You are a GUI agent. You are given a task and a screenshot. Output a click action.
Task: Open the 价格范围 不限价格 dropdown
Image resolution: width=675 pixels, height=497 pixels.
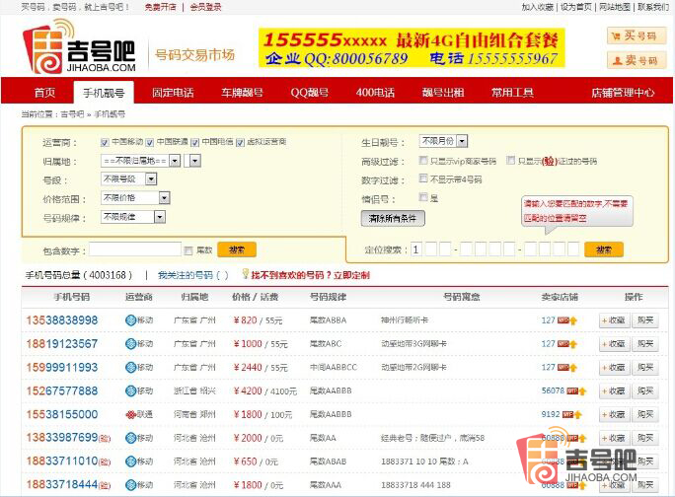click(133, 197)
